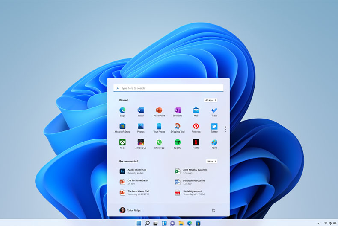Launch the Netflix app
The image size is (338, 226).
click(196, 144)
